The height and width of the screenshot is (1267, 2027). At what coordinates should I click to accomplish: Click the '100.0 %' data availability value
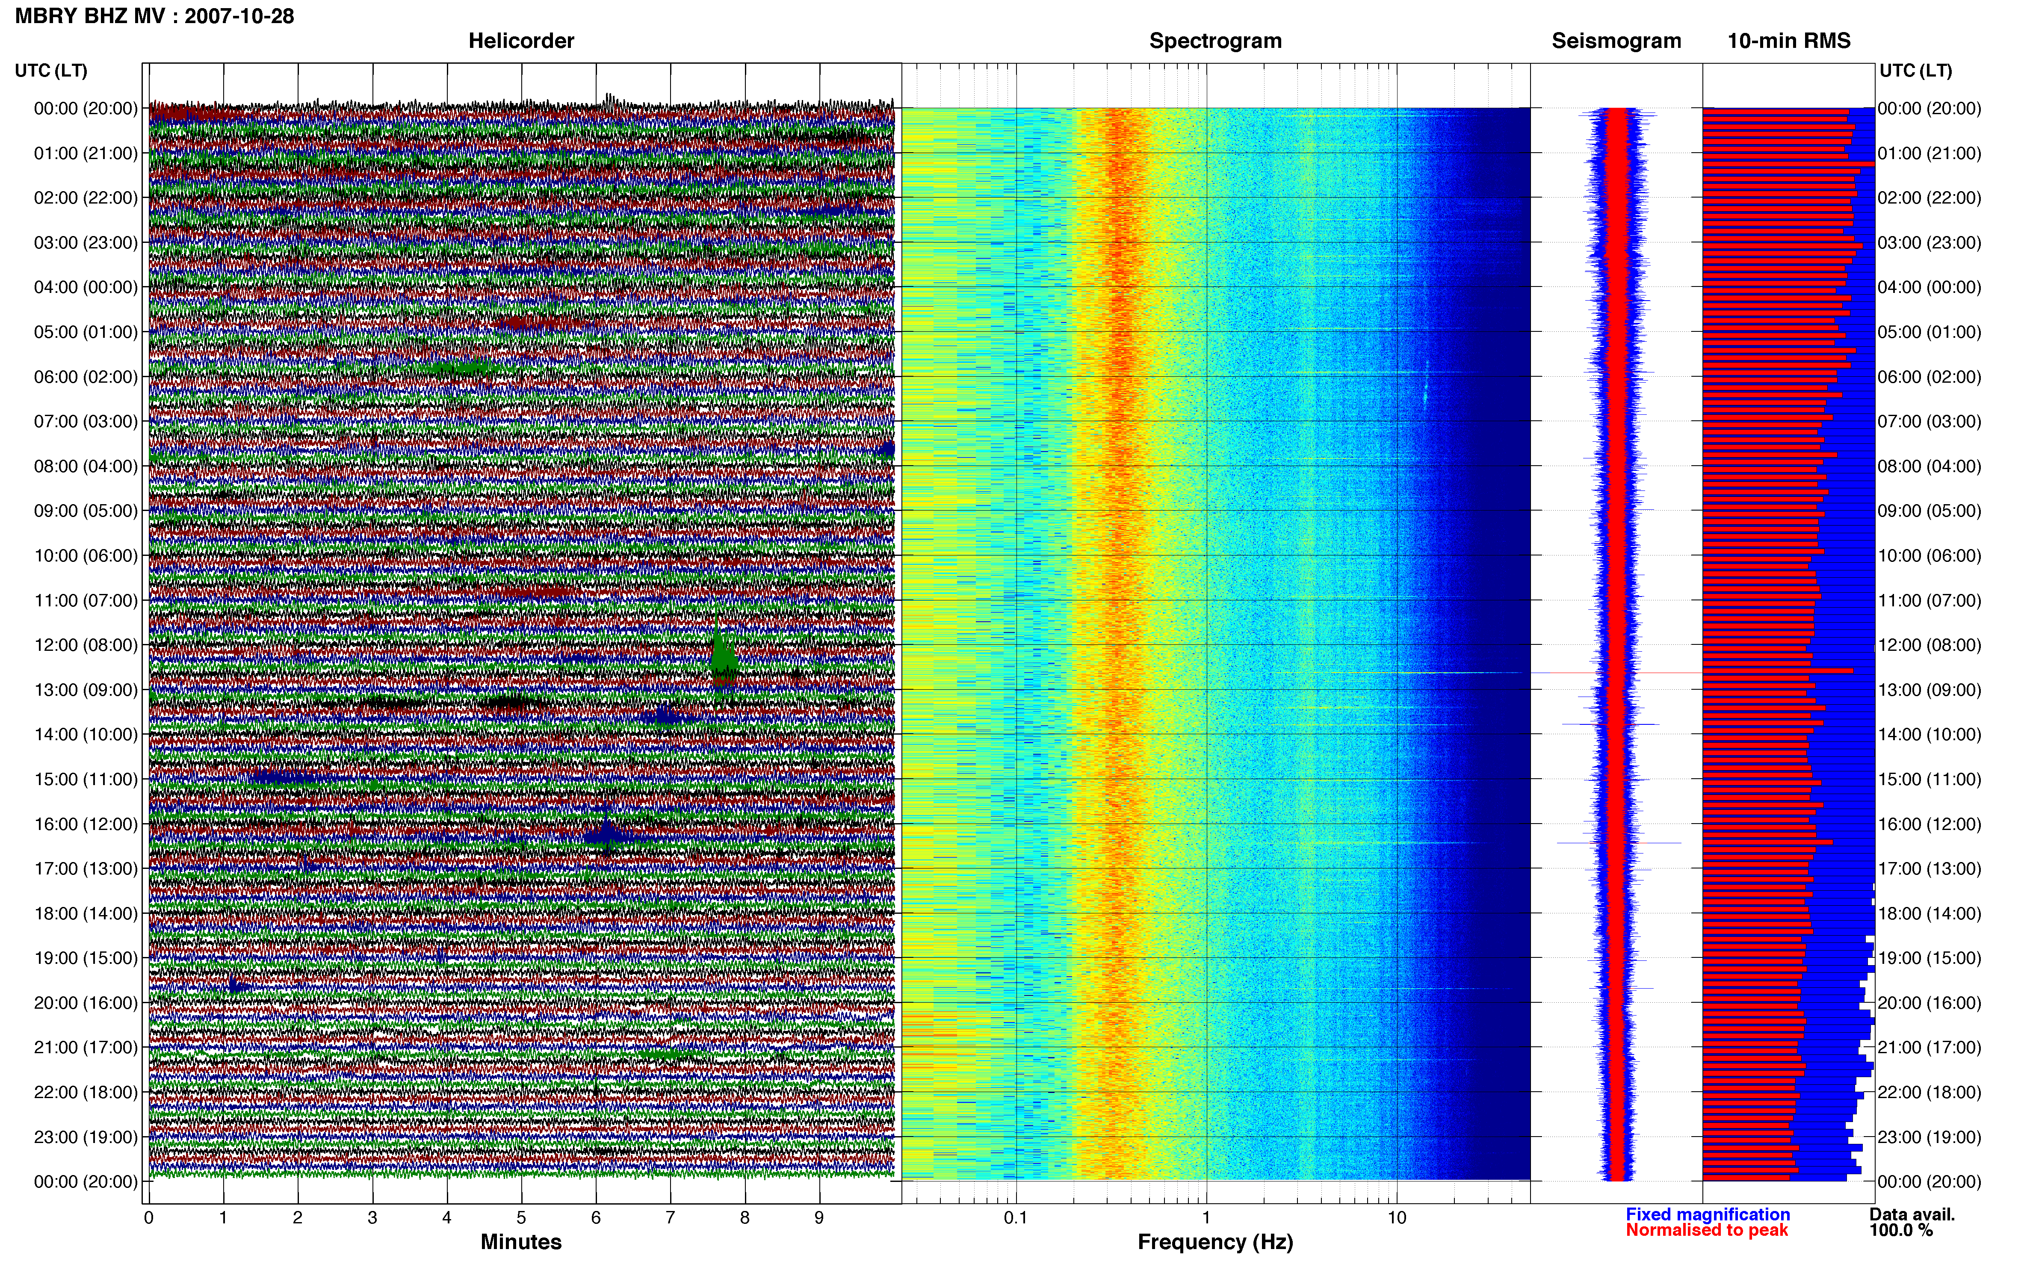tap(1901, 1230)
